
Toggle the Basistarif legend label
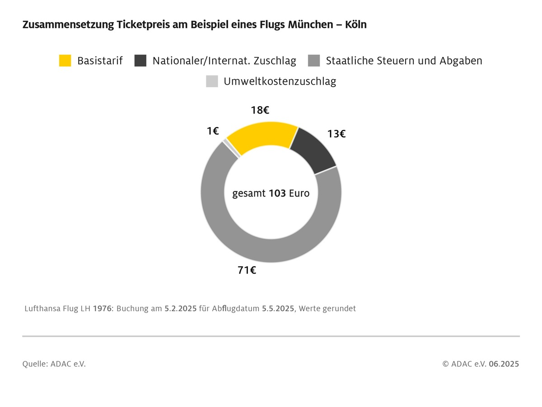tap(100, 61)
